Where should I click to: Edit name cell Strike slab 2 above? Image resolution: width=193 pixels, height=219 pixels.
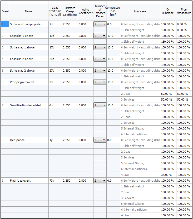pyautogui.click(x=29, y=71)
